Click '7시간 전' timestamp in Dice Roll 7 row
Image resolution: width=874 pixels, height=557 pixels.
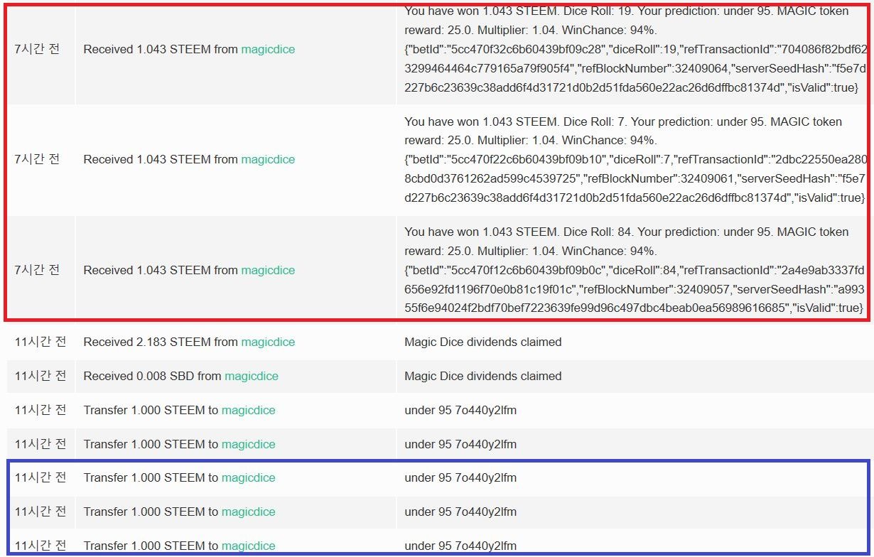(37, 159)
